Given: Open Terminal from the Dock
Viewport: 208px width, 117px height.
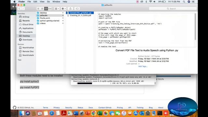Looking at the screenshot, I should [x=160, y=113].
